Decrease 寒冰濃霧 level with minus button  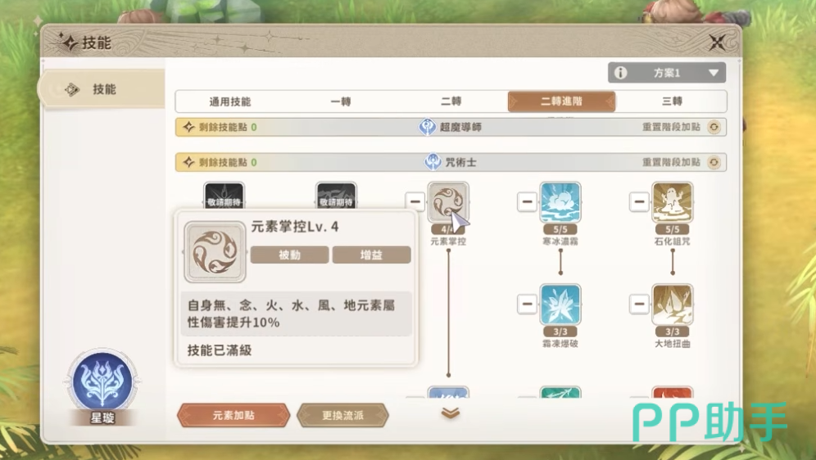[527, 201]
